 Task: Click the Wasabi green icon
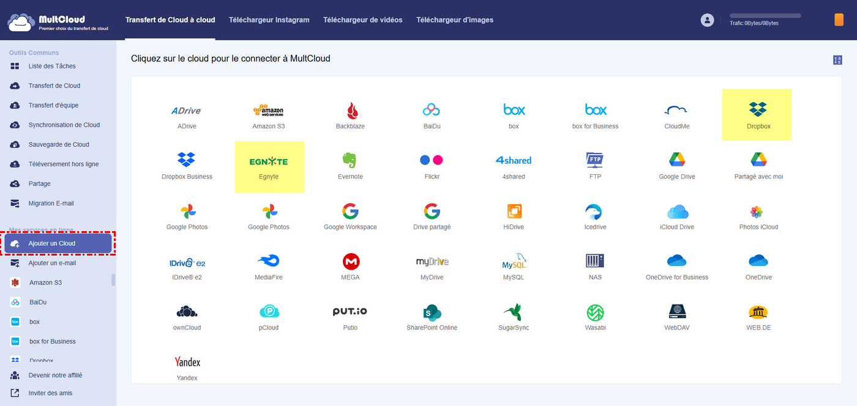click(595, 312)
